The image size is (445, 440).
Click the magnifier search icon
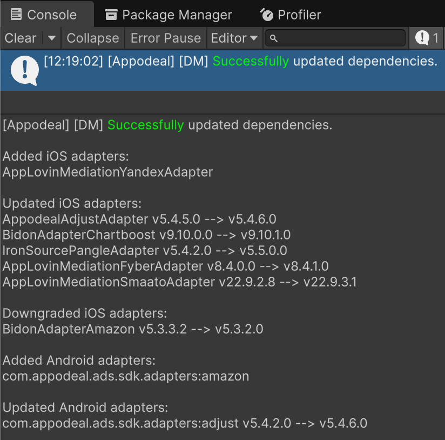273,38
